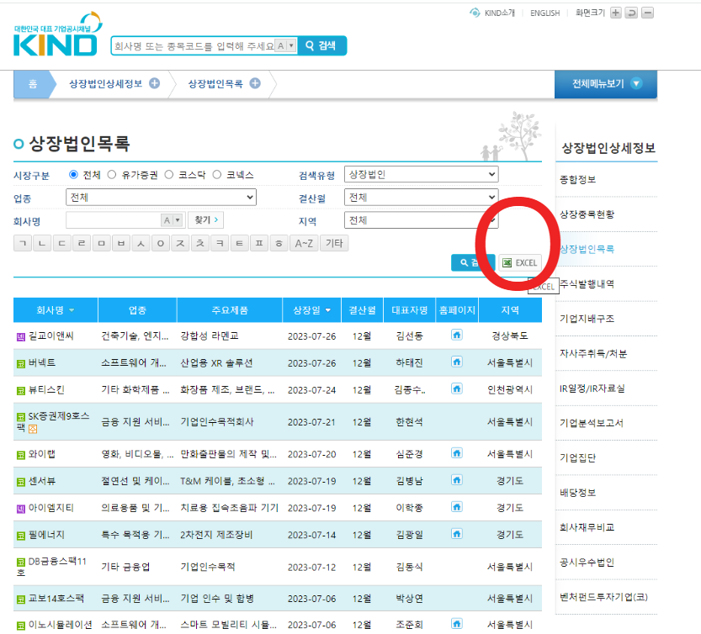Open homepage icon for 버넥트

click(456, 362)
